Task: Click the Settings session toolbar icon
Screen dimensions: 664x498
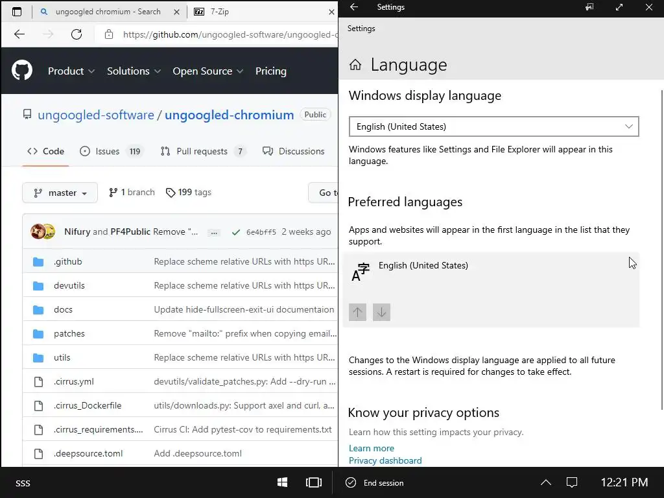Action: pyautogui.click(x=589, y=6)
